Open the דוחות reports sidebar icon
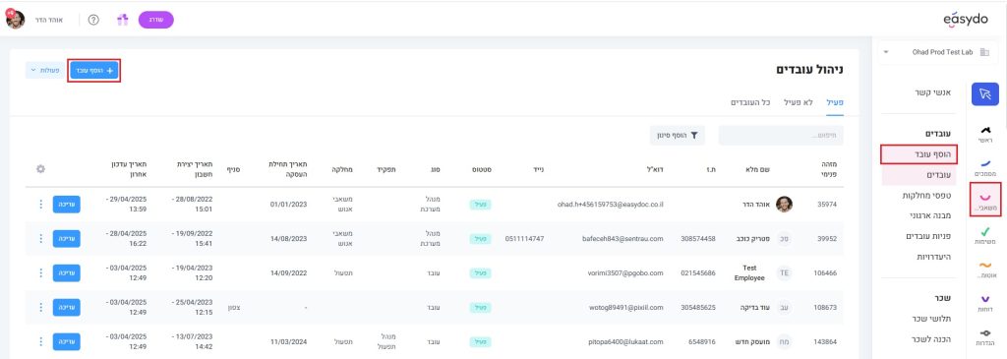The width and height of the screenshot is (1007, 359). tap(985, 303)
